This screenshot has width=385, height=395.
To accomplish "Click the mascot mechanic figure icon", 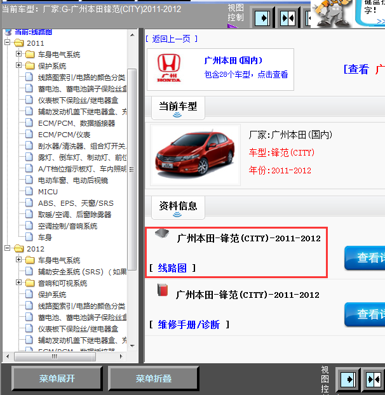I will click(332, 13).
